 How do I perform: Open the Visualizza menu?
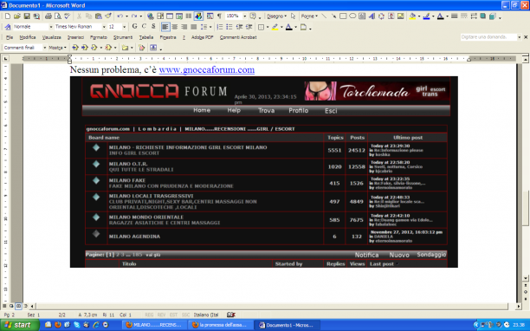(52, 37)
